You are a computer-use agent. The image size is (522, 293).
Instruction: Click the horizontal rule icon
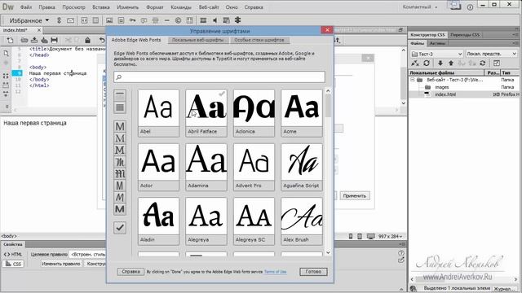(166, 20)
